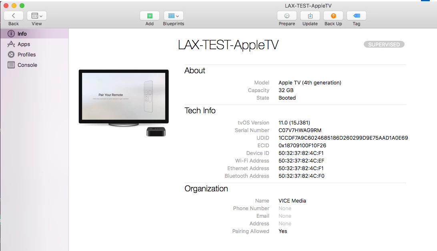Click the state value Booted
Screen dimensions: 437x251
(x=287, y=98)
